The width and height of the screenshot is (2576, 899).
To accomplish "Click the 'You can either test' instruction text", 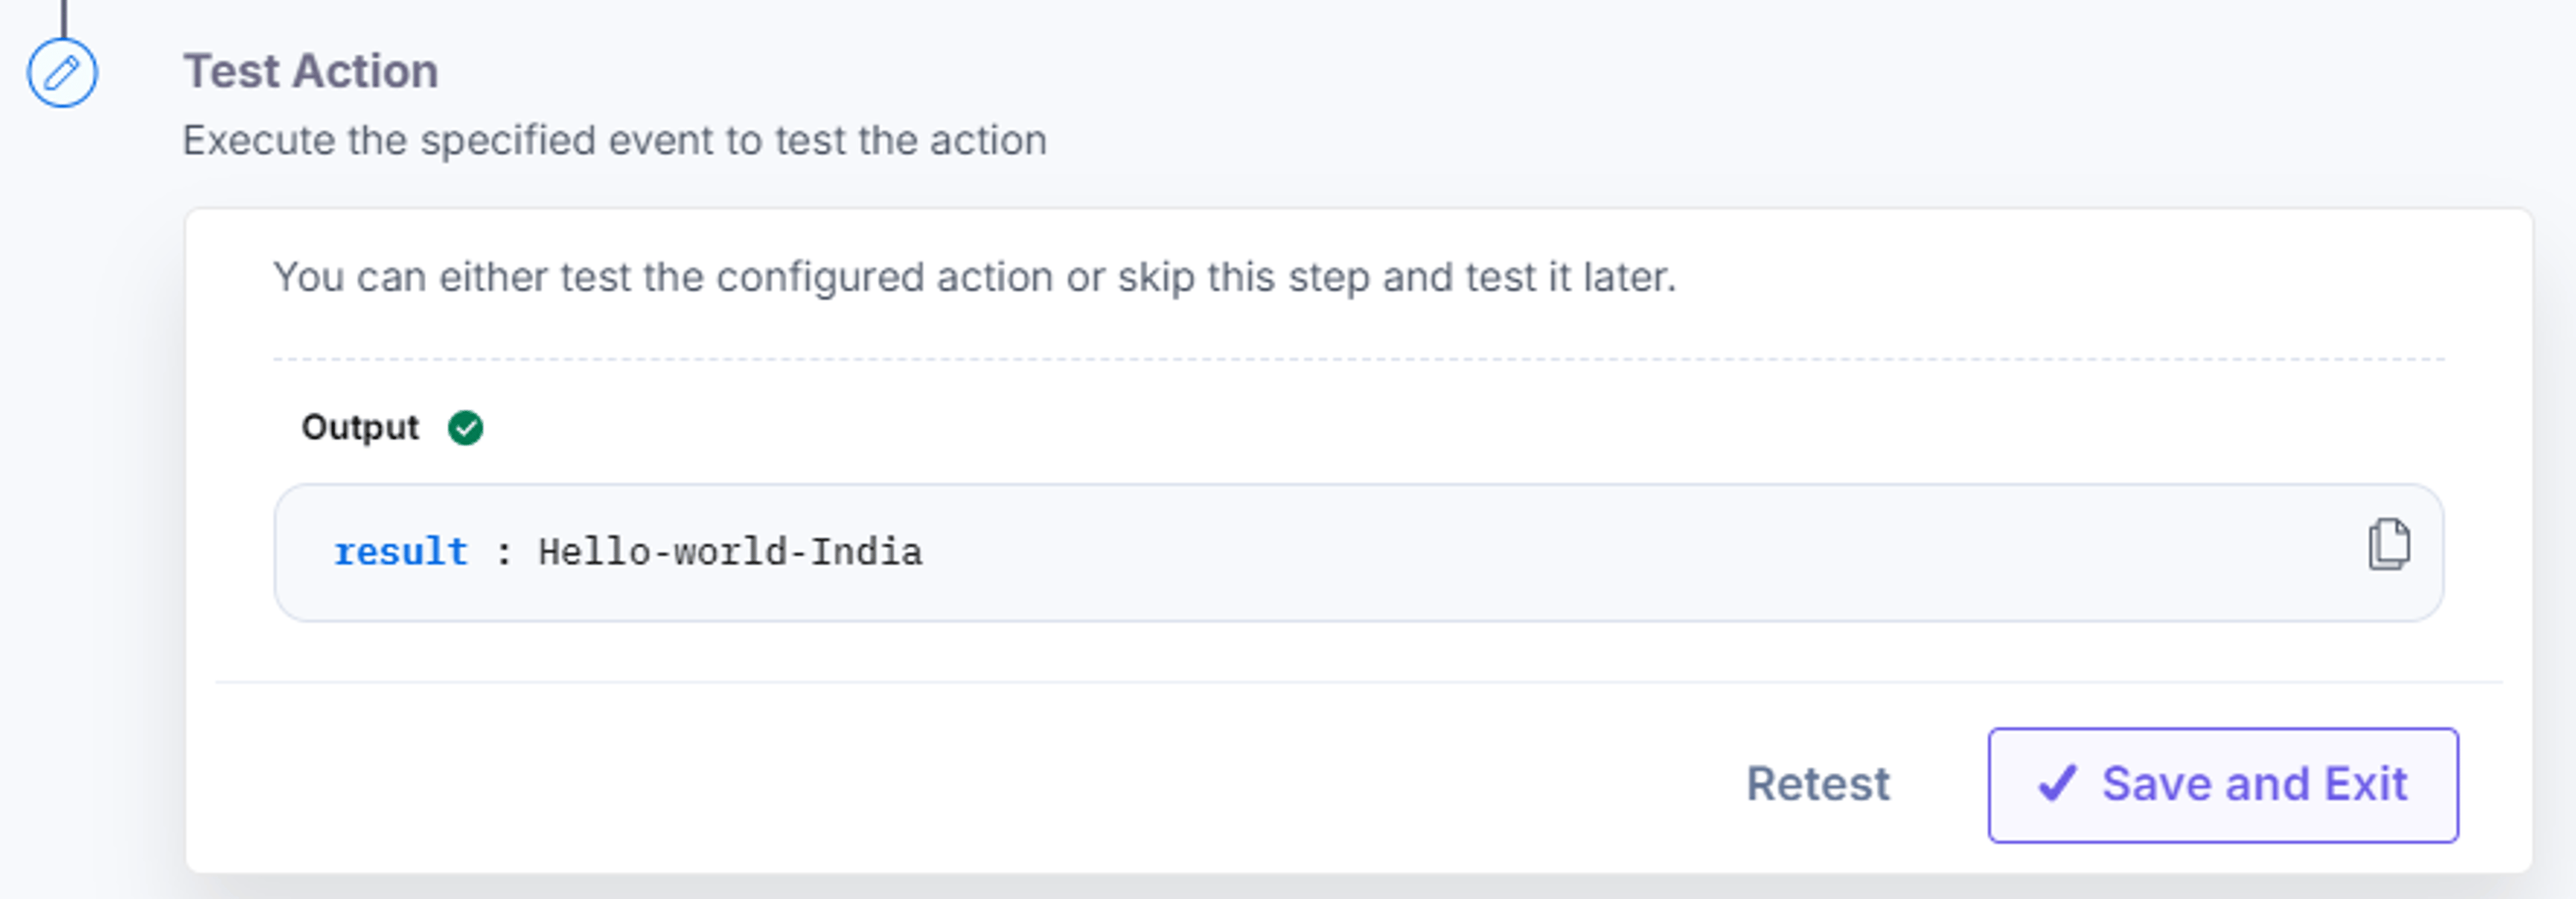I will tap(975, 277).
